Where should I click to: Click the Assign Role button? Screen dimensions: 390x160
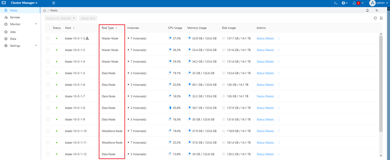point(88,18)
